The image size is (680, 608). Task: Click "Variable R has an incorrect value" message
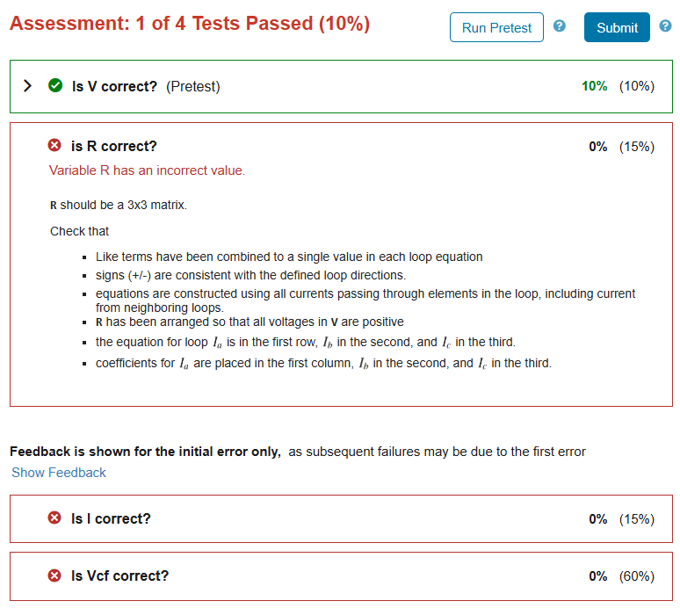148,170
